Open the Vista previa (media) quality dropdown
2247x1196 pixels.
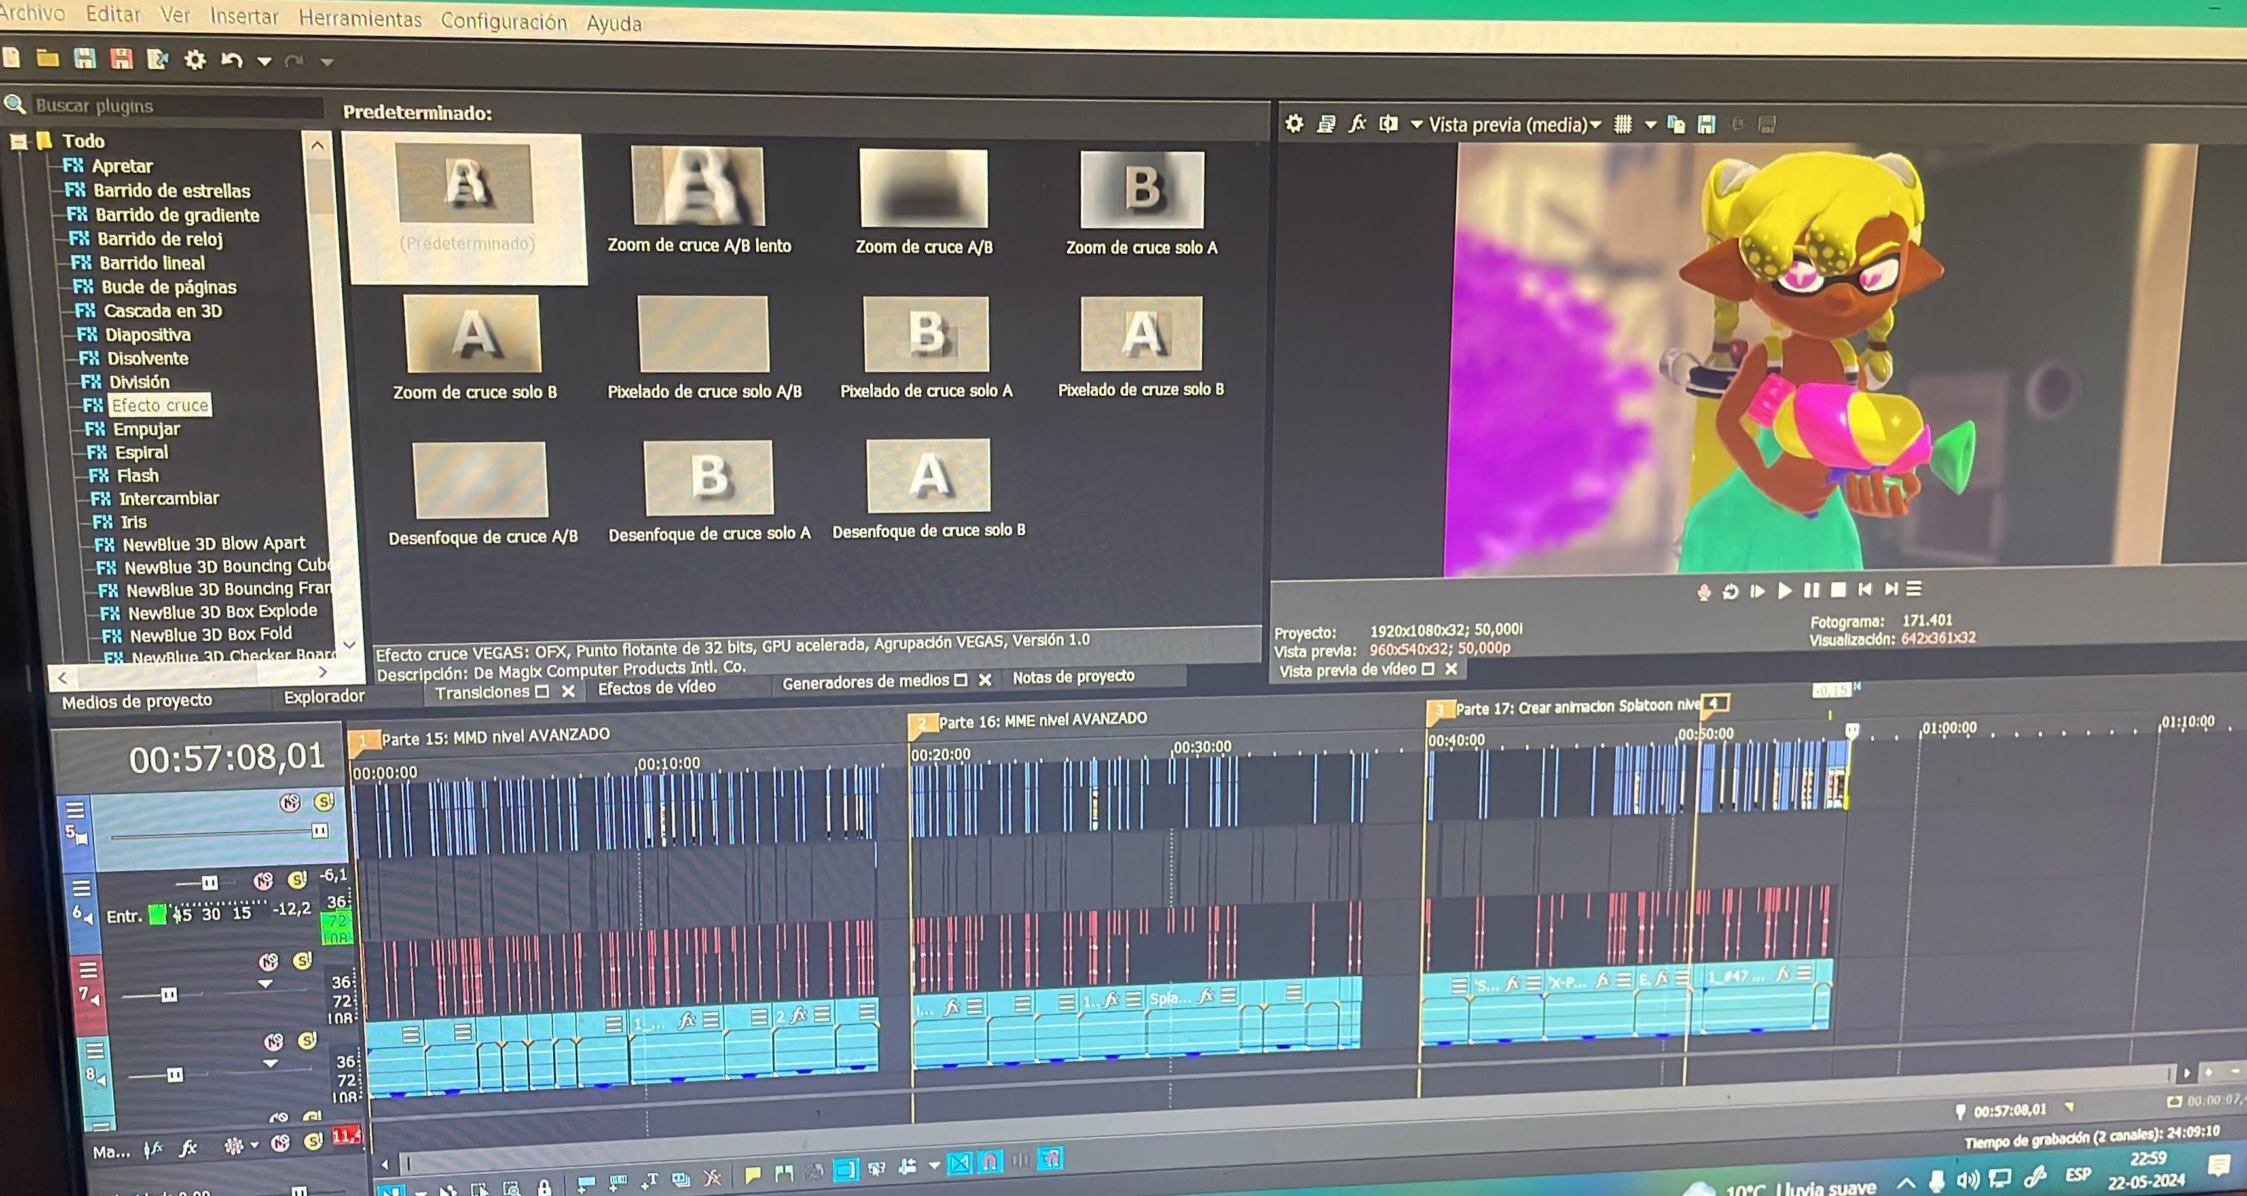[x=1515, y=125]
